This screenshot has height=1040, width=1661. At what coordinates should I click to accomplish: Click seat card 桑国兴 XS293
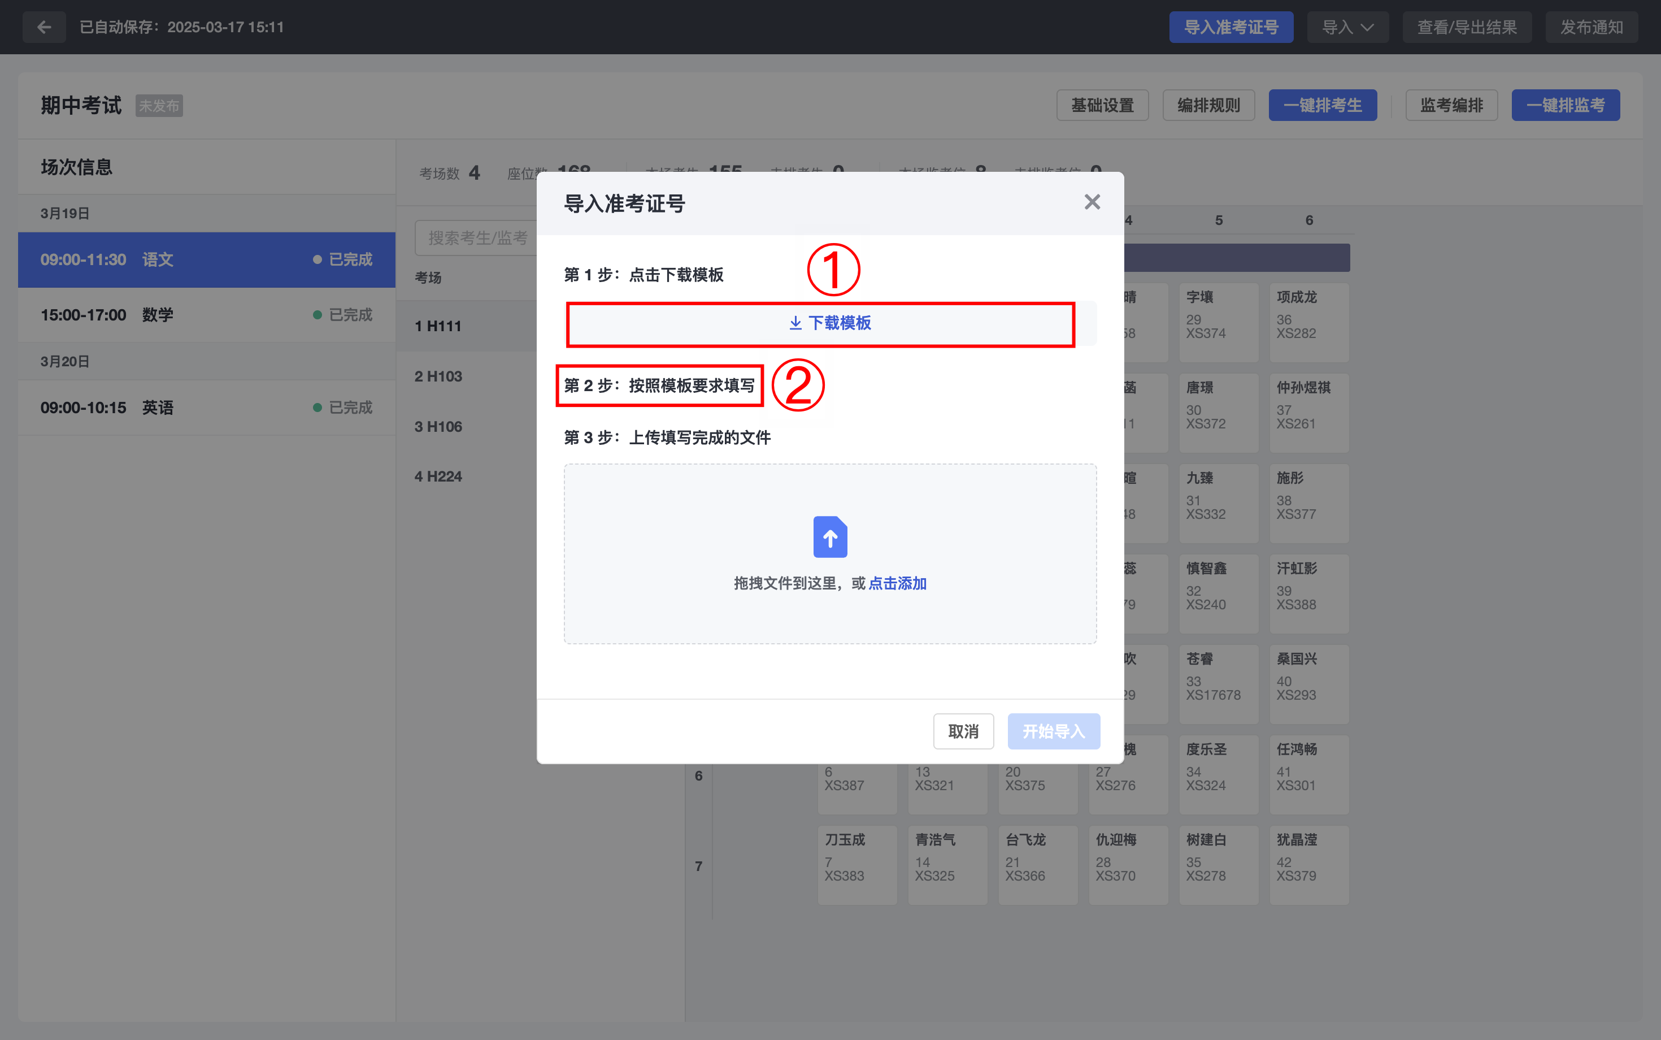pyautogui.click(x=1309, y=684)
